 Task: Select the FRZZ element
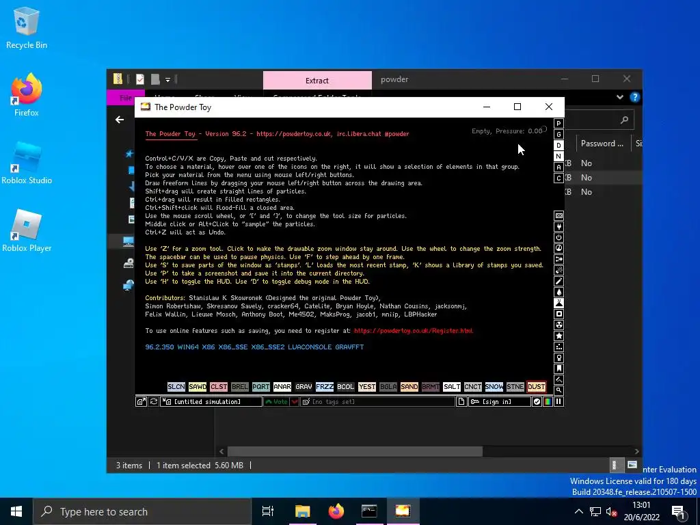pyautogui.click(x=325, y=387)
